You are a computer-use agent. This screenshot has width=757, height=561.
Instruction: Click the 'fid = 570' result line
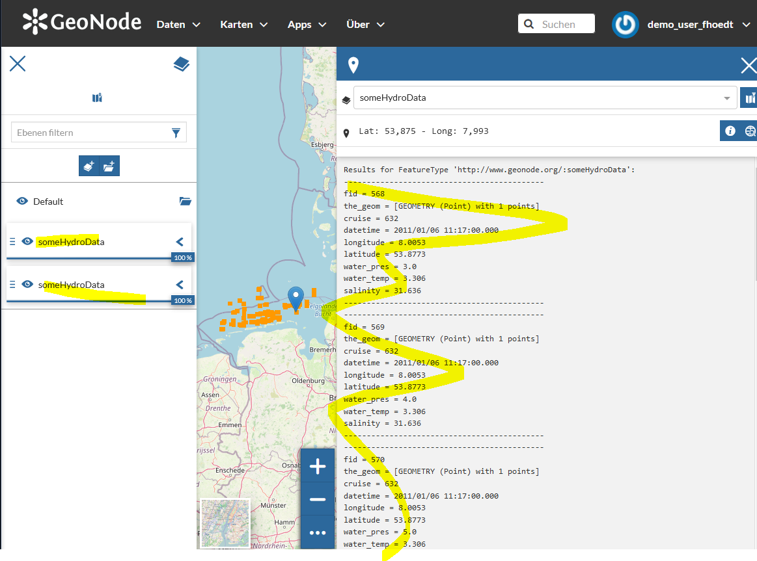click(x=364, y=460)
